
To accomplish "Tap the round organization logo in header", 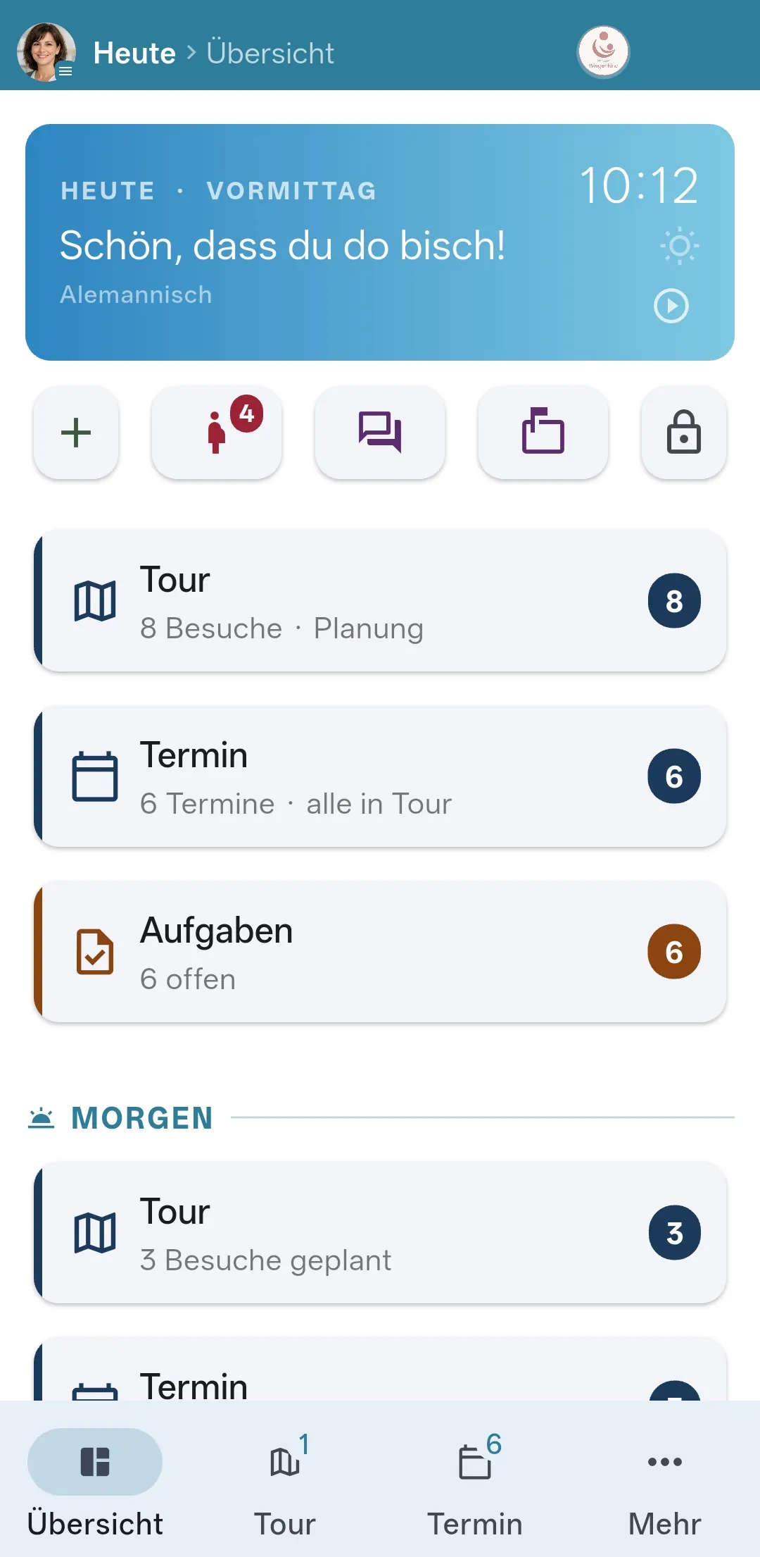I will [x=603, y=51].
